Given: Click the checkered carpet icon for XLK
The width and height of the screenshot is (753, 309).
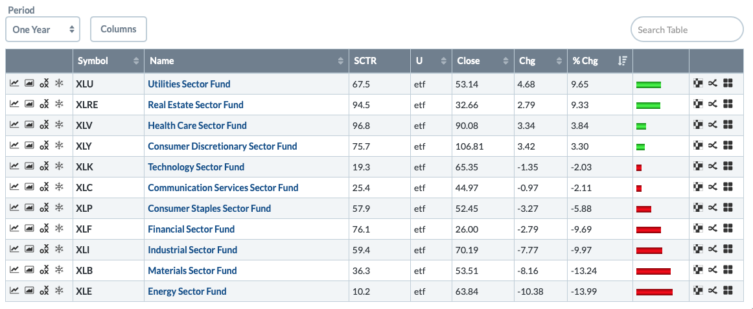Looking at the screenshot, I should 698,166.
